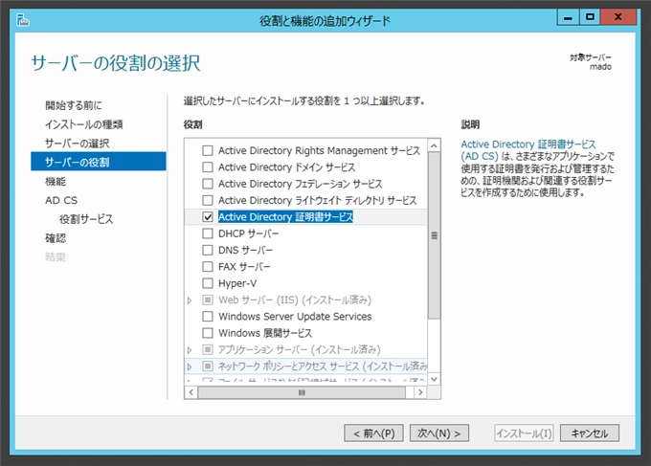The width and height of the screenshot is (651, 466).
Task: Check Active Directory Rights Management サービス checkbox
Action: click(x=208, y=150)
